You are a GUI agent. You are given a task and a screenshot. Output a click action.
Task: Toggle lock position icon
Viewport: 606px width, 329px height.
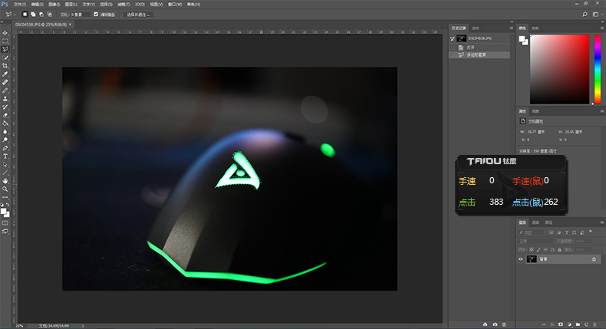click(545, 250)
